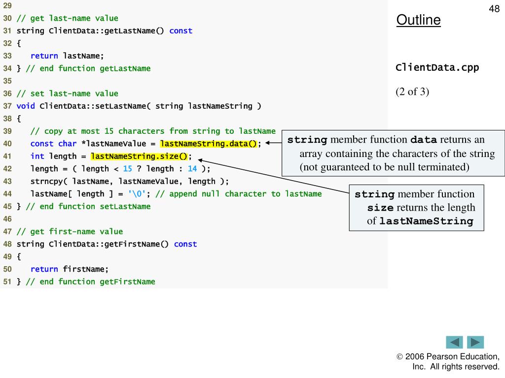Click the Pearson Education copyright notice
505x378 pixels.
point(448,362)
